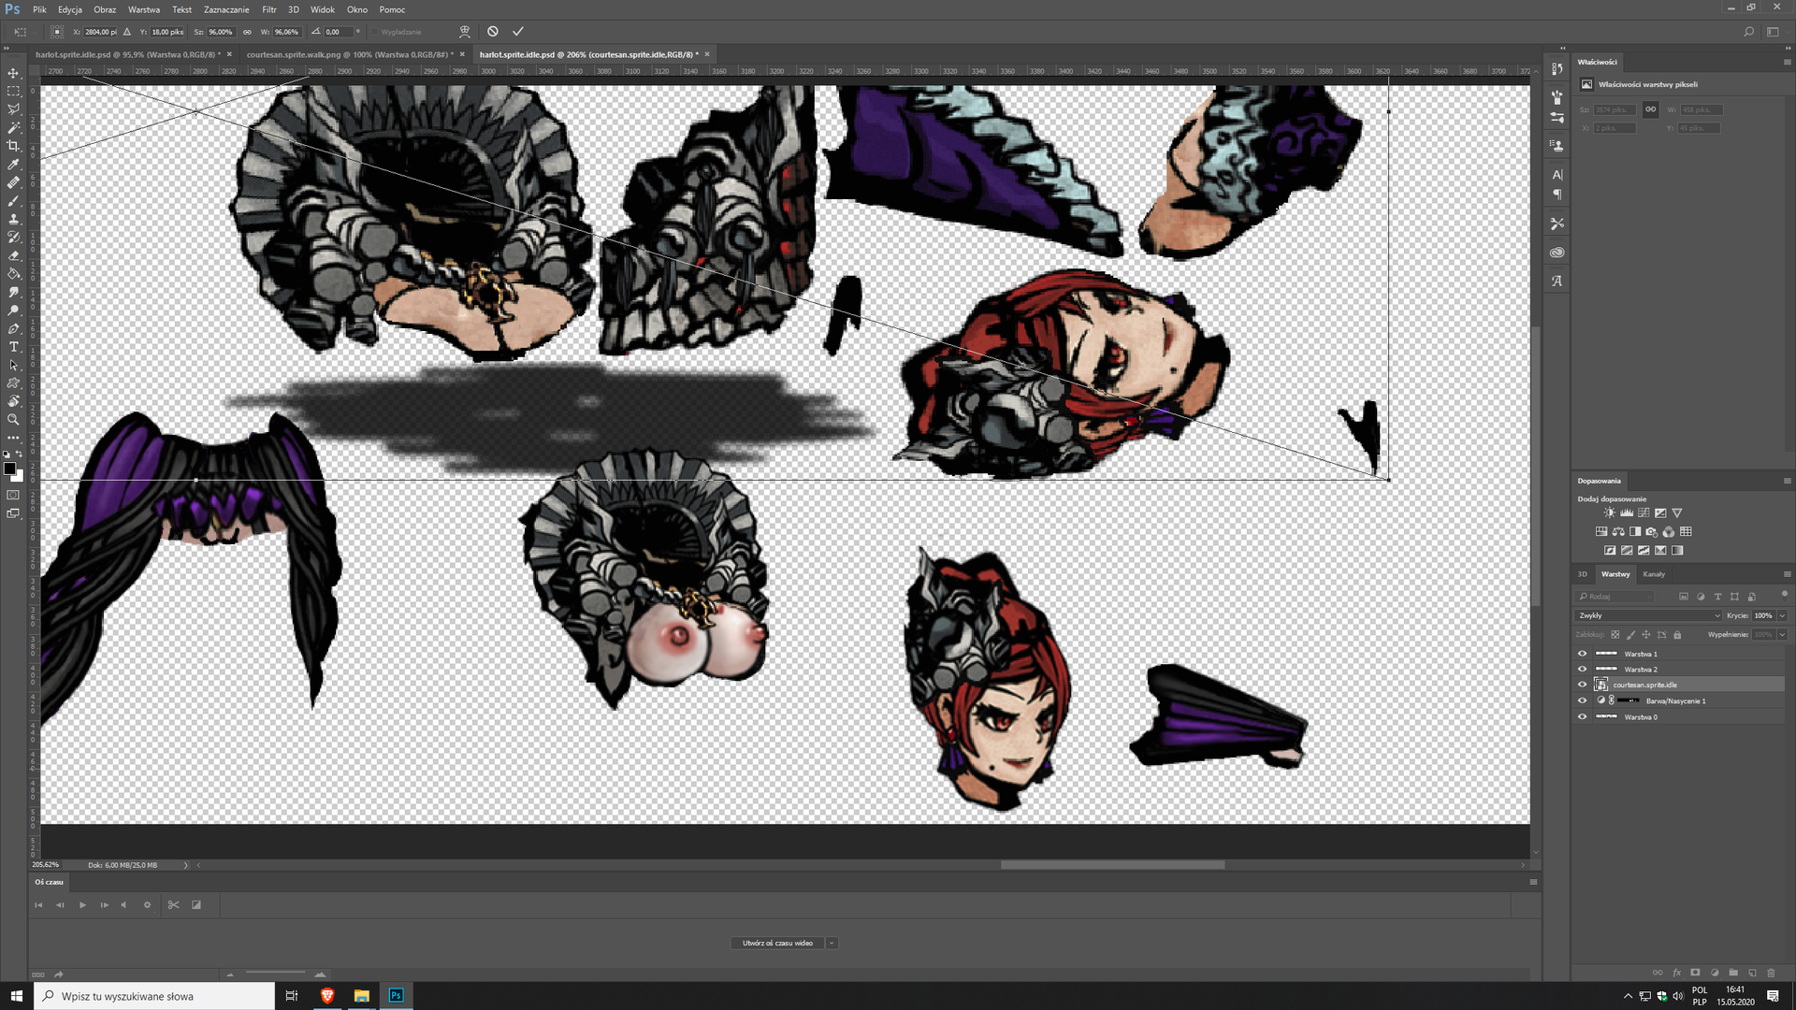This screenshot has width=1796, height=1010.
Task: Select the Clone Stamp tool
Action: click(x=13, y=219)
